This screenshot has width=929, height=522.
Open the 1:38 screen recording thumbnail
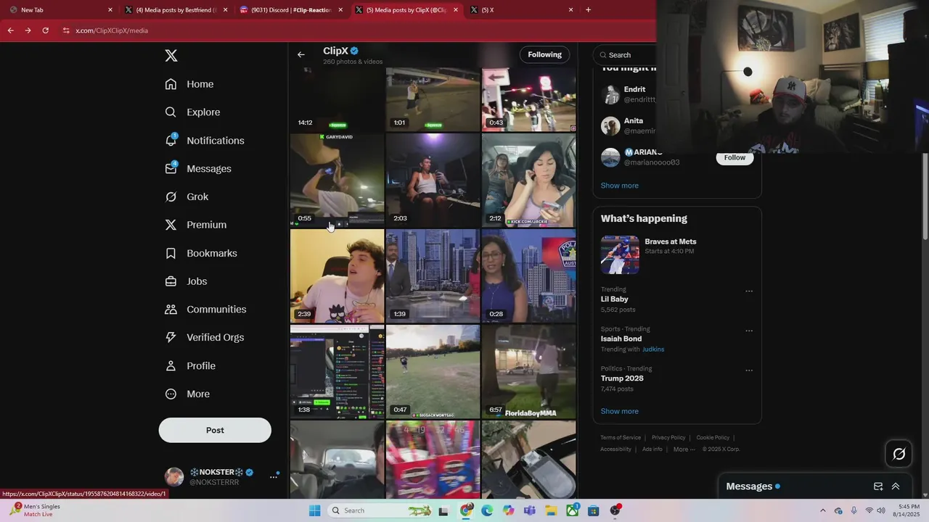coord(337,371)
